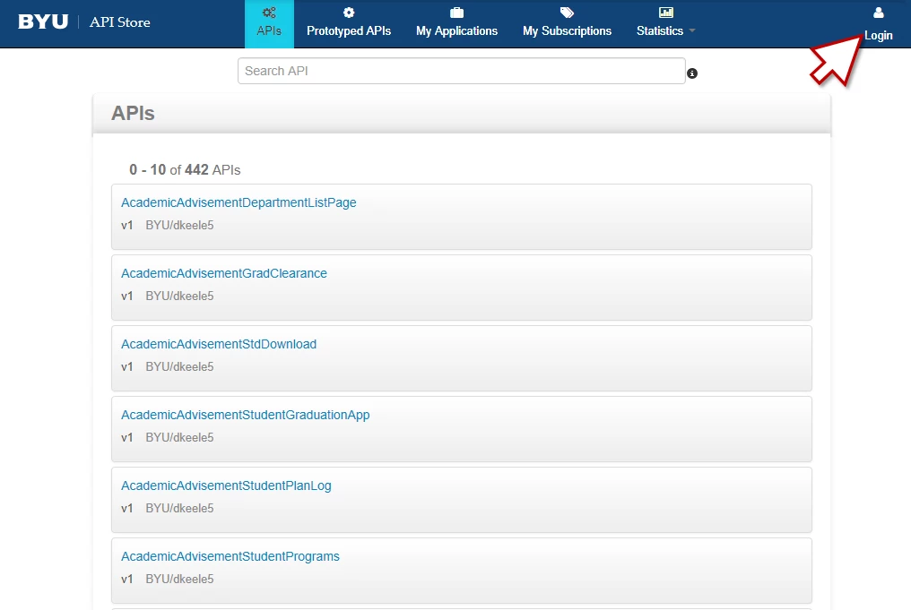The width and height of the screenshot is (911, 610).
Task: Open AcademicAdvisementStdDownload API
Action: click(219, 344)
